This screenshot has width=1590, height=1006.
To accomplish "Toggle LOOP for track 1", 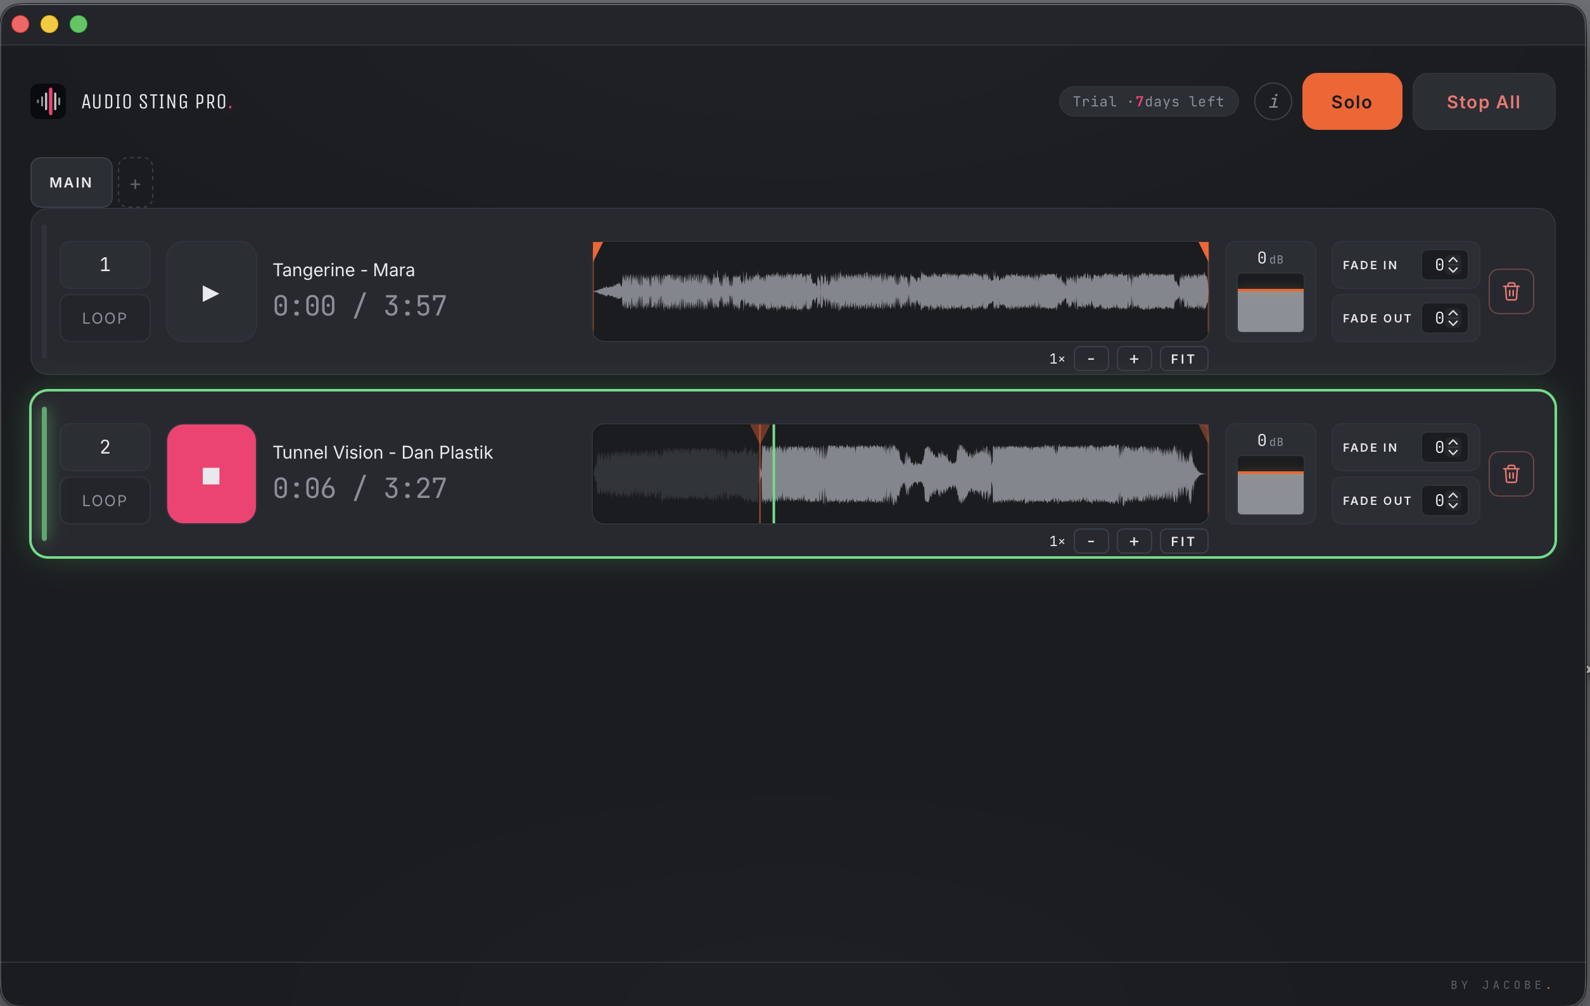I will [105, 319].
